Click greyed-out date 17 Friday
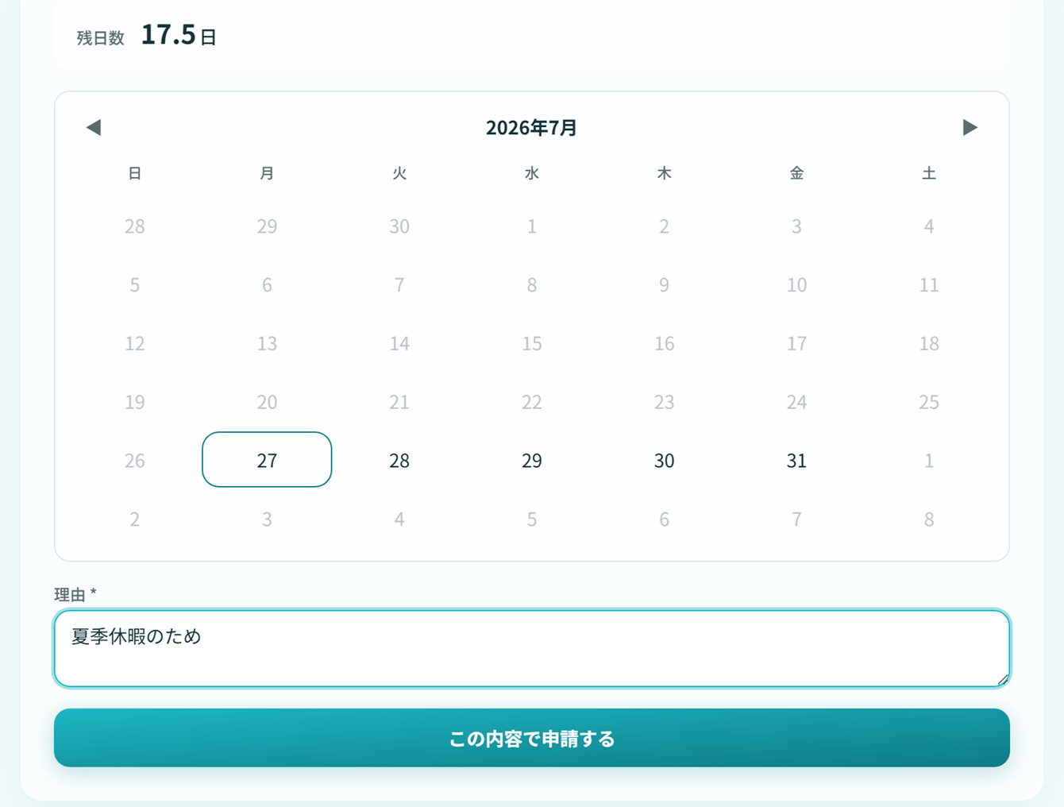This screenshot has width=1064, height=807. (796, 343)
